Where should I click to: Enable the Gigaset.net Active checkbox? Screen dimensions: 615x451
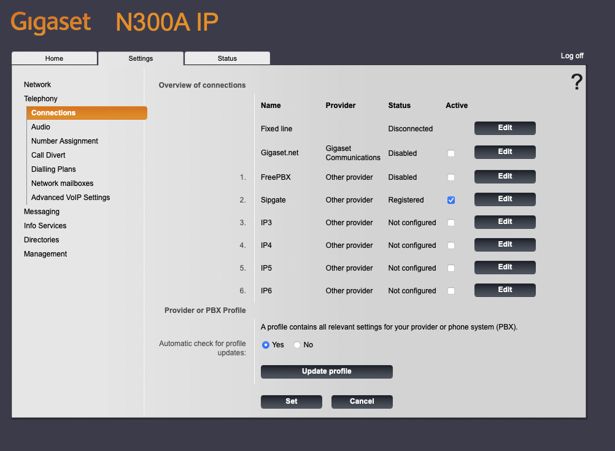pos(451,153)
